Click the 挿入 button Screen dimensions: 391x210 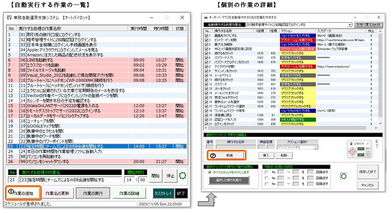(266, 156)
